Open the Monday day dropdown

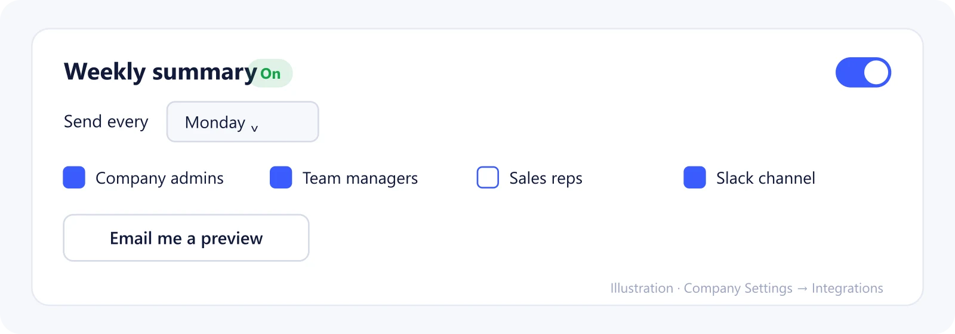(242, 122)
